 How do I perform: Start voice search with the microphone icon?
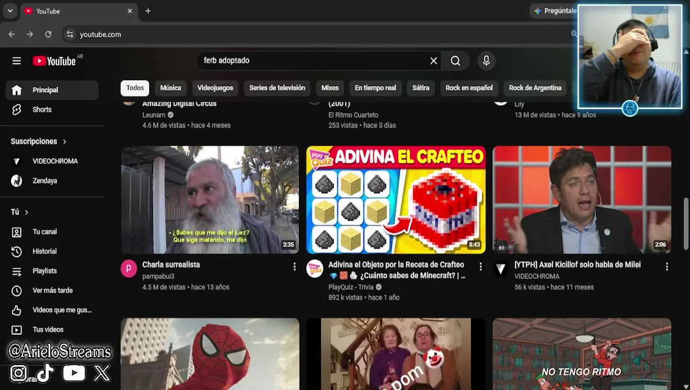(486, 61)
